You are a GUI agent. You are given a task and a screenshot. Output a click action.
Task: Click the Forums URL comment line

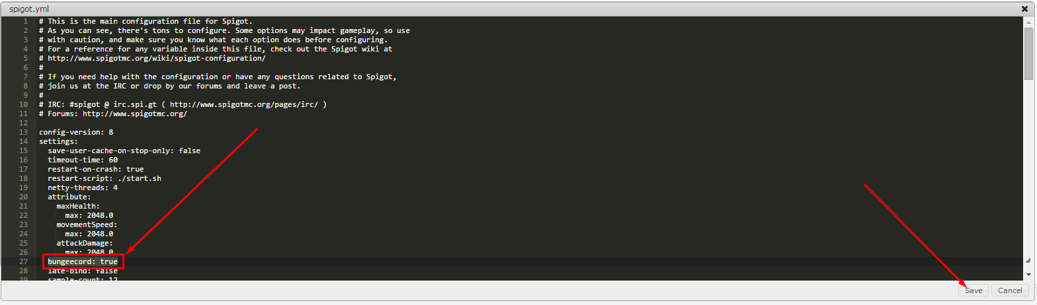pyautogui.click(x=113, y=114)
